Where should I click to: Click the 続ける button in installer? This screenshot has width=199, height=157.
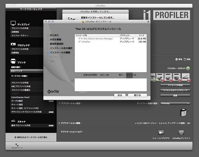pyautogui.click(x=137, y=95)
